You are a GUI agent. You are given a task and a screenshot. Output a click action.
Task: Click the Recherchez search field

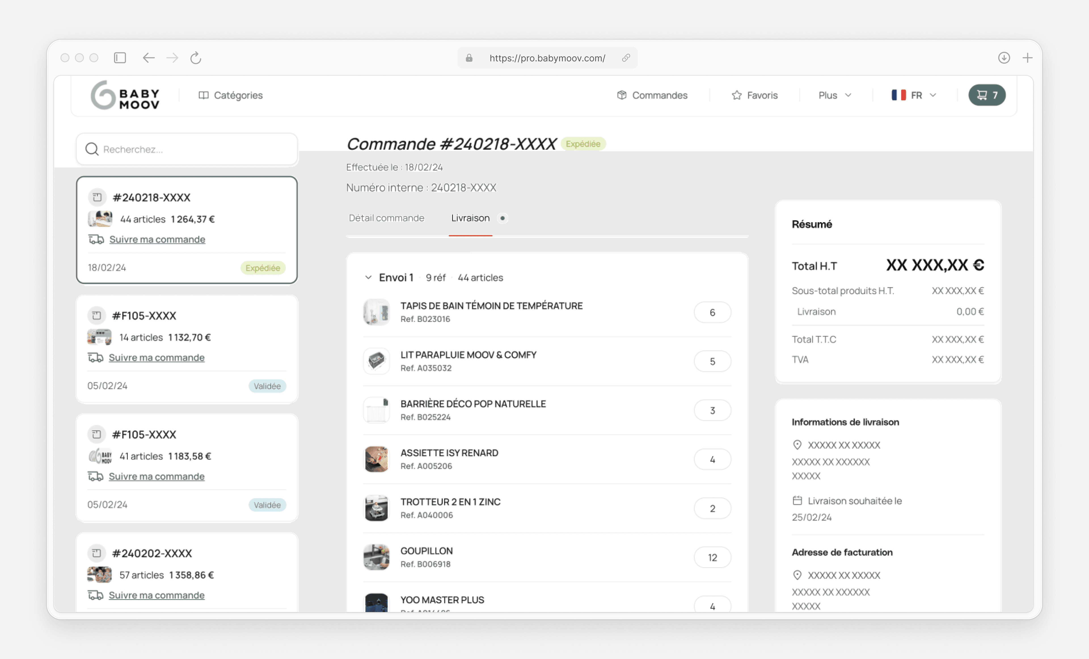[x=187, y=149]
